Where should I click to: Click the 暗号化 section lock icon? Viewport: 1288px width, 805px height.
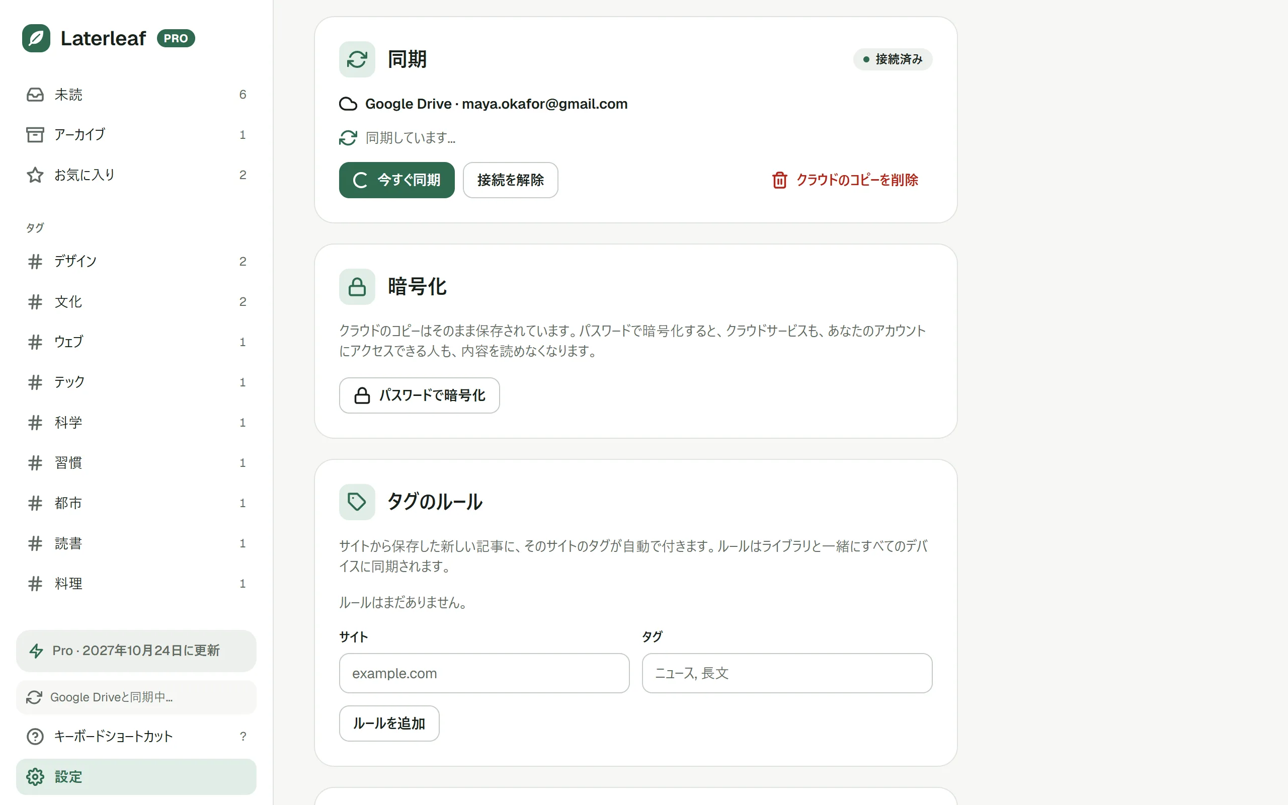(357, 286)
